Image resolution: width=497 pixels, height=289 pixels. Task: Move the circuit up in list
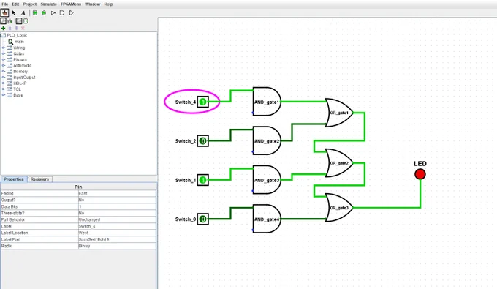(10, 29)
